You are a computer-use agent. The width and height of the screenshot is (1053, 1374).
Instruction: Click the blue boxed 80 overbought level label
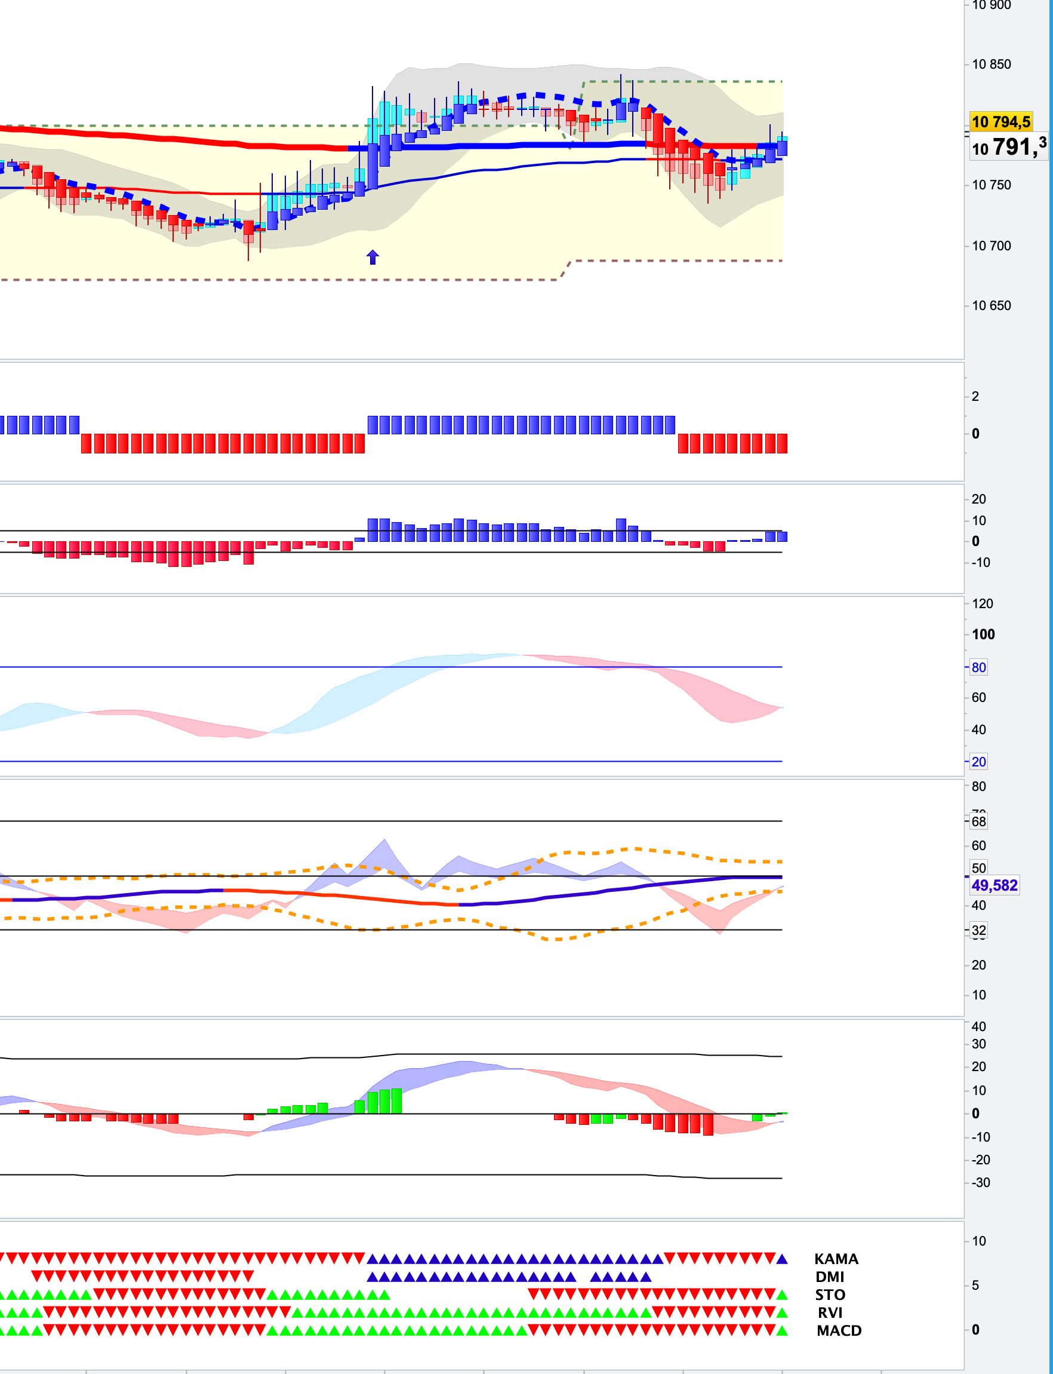[x=978, y=667]
